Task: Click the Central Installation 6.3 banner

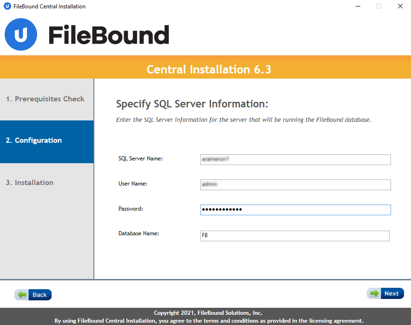Action: click(x=209, y=70)
